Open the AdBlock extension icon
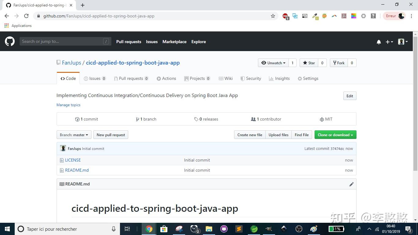The image size is (418, 235). [x=285, y=16]
